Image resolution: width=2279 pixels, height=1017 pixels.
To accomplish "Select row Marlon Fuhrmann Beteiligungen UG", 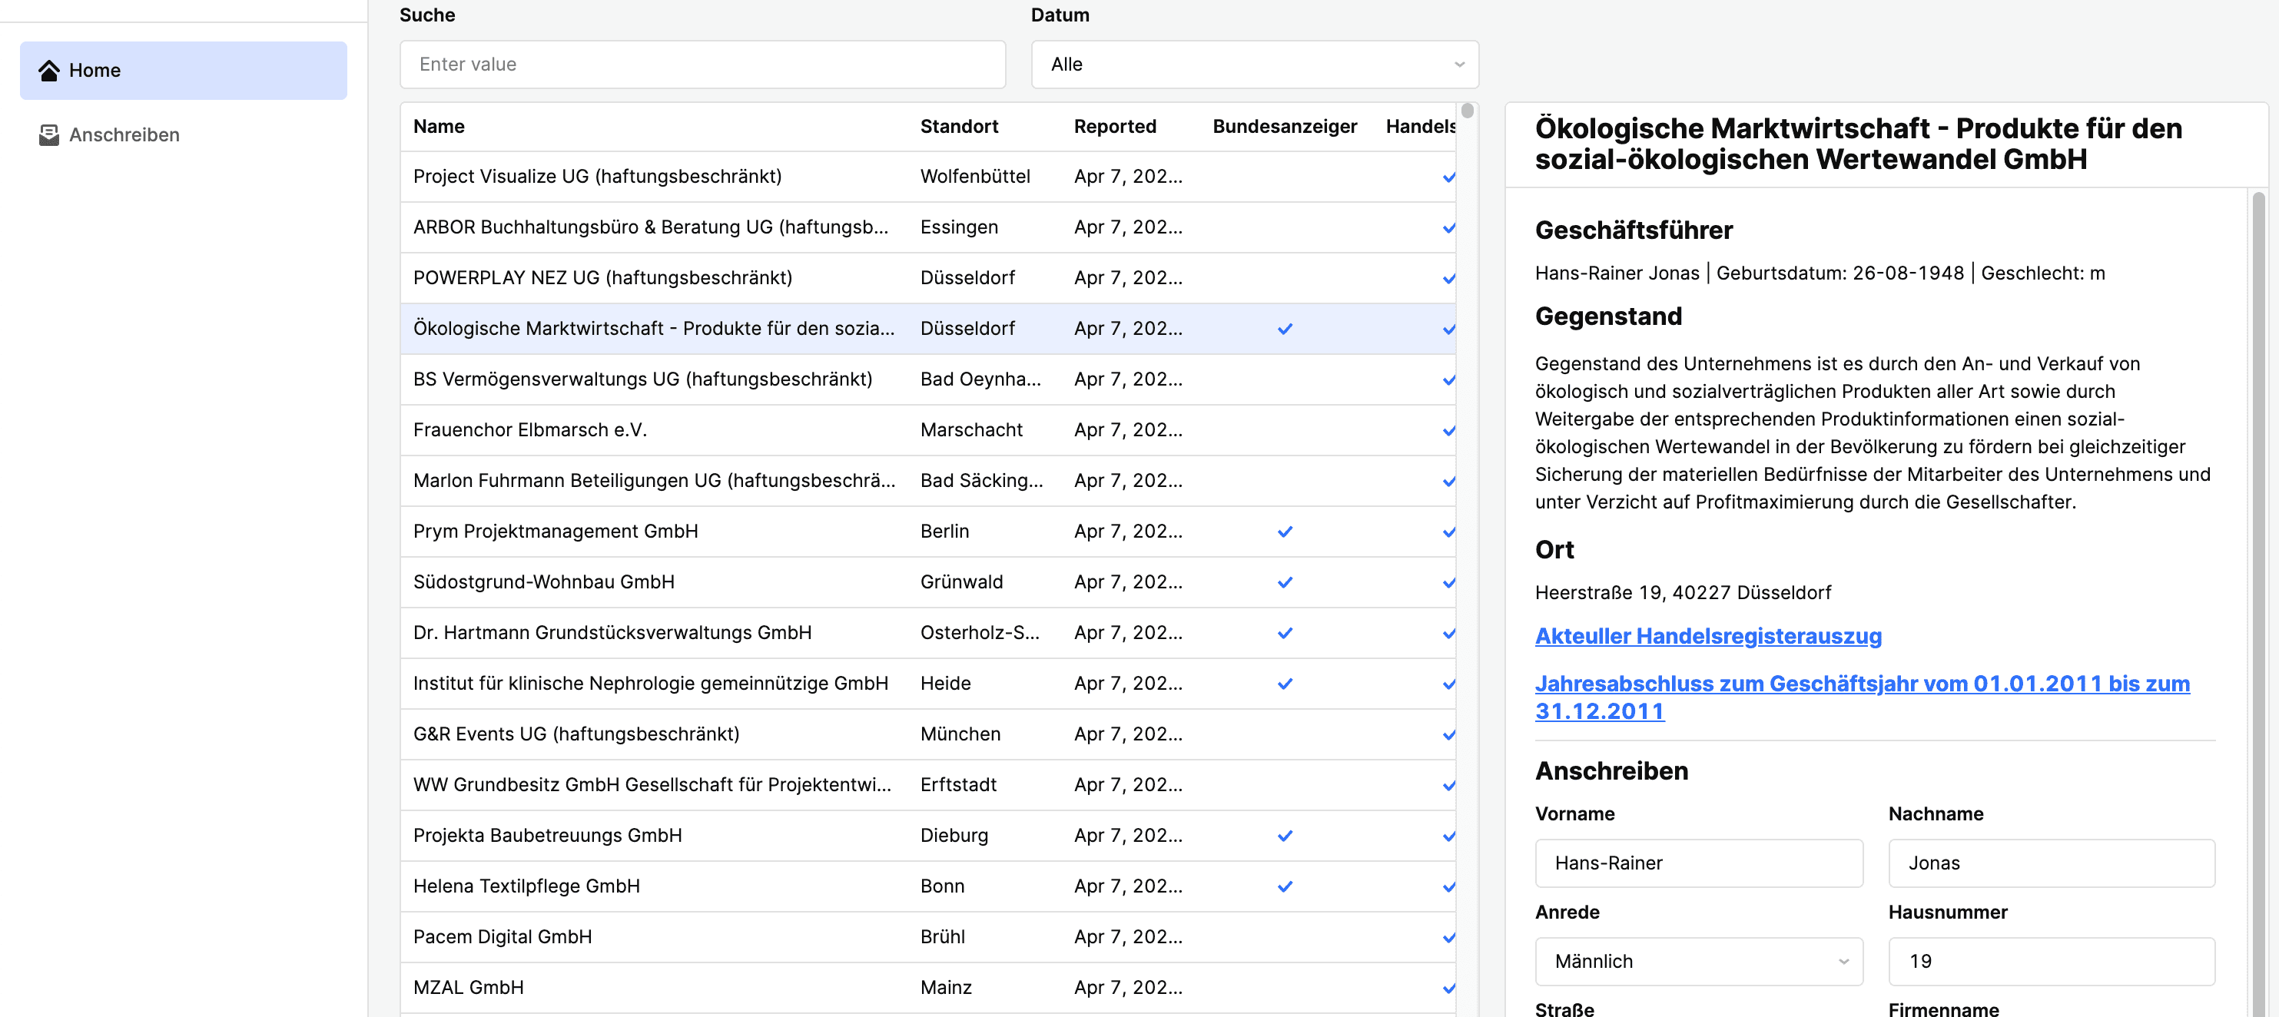I will click(x=928, y=480).
